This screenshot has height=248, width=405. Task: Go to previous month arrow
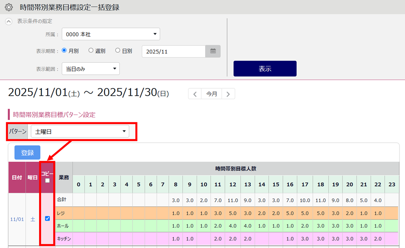click(195, 94)
